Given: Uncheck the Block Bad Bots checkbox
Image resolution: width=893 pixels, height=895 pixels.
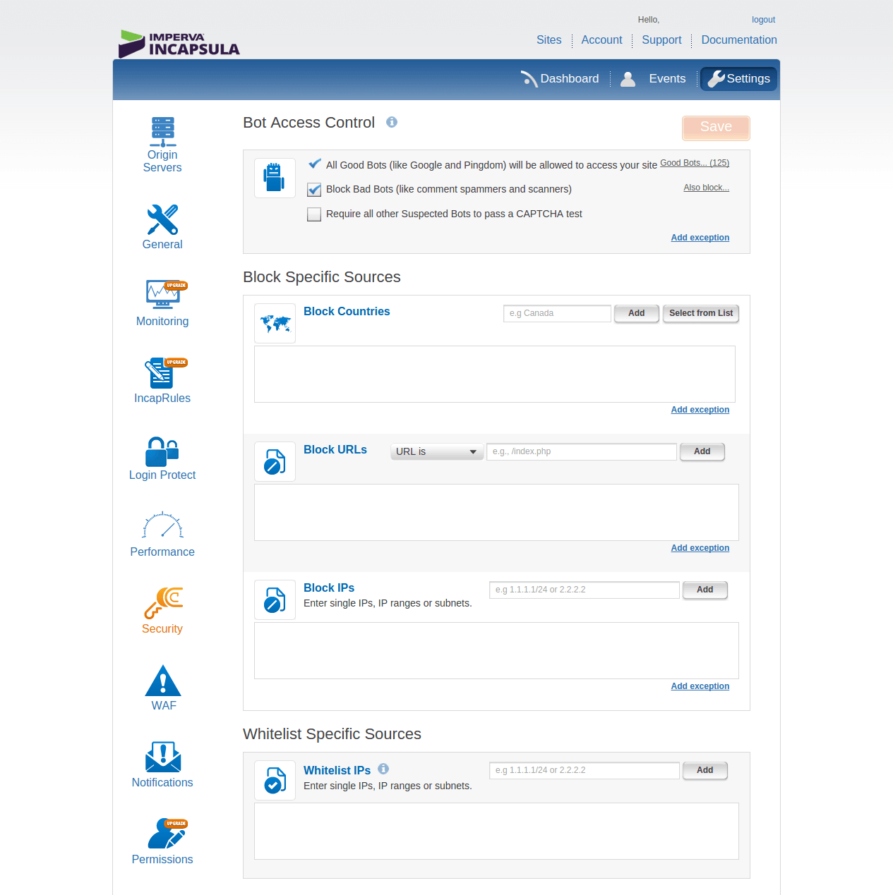Looking at the screenshot, I should point(314,190).
